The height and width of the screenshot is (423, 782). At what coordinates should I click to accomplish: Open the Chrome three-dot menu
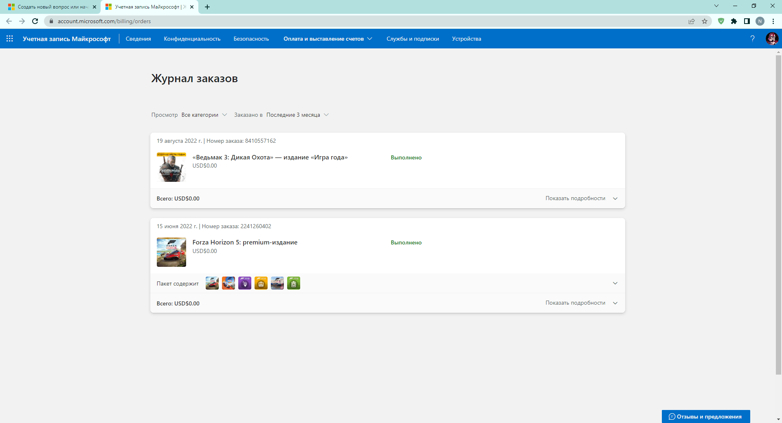tap(773, 21)
